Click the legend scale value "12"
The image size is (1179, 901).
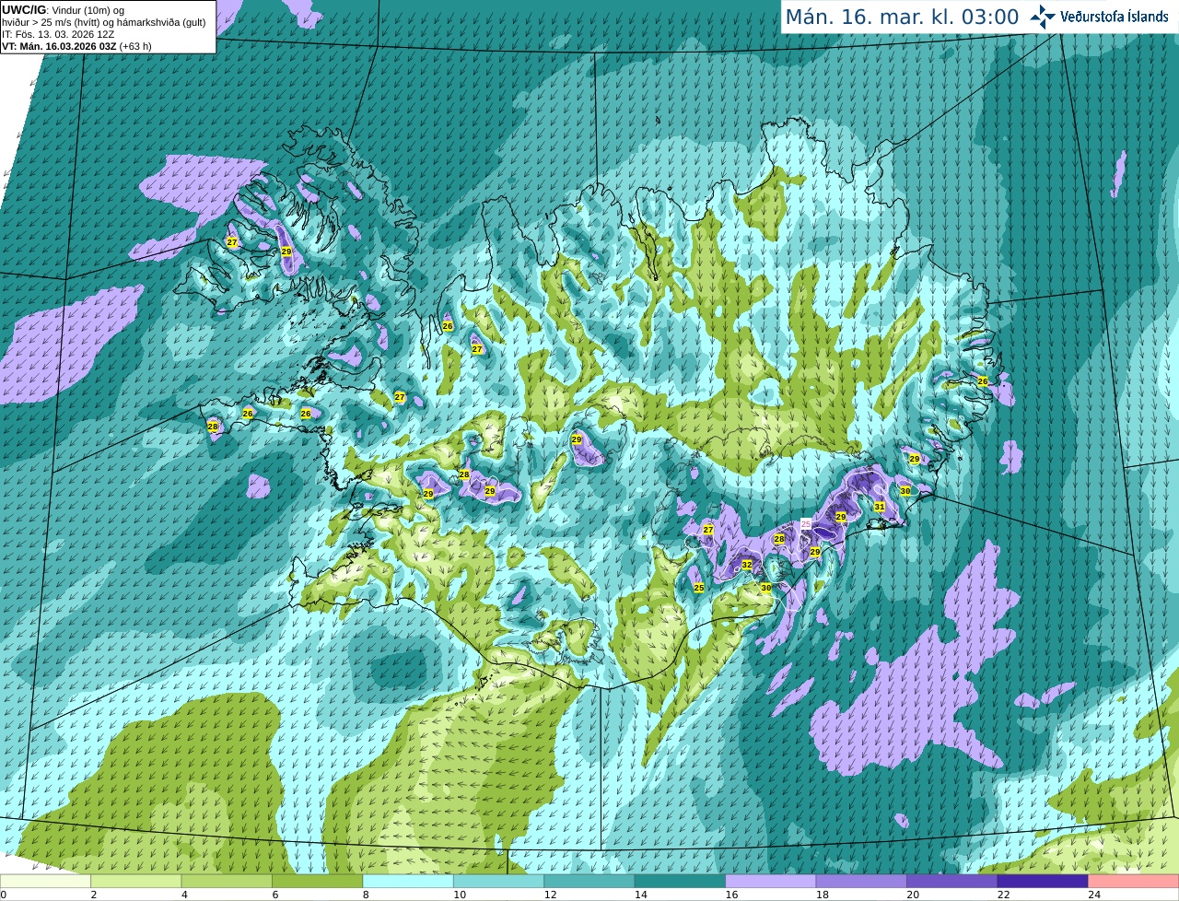click(x=550, y=895)
